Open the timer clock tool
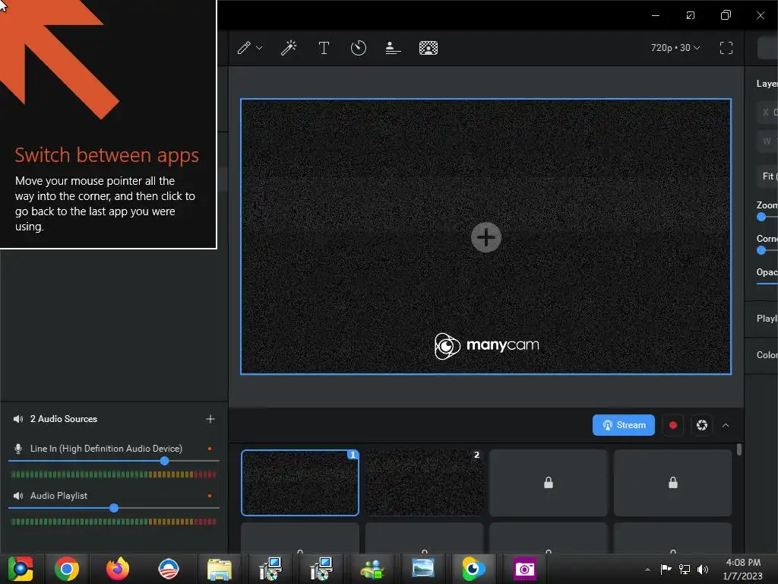The width and height of the screenshot is (778, 584). (x=359, y=48)
